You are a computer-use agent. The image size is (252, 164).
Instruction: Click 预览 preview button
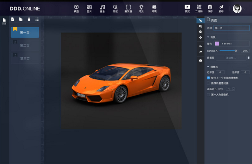[187, 9]
